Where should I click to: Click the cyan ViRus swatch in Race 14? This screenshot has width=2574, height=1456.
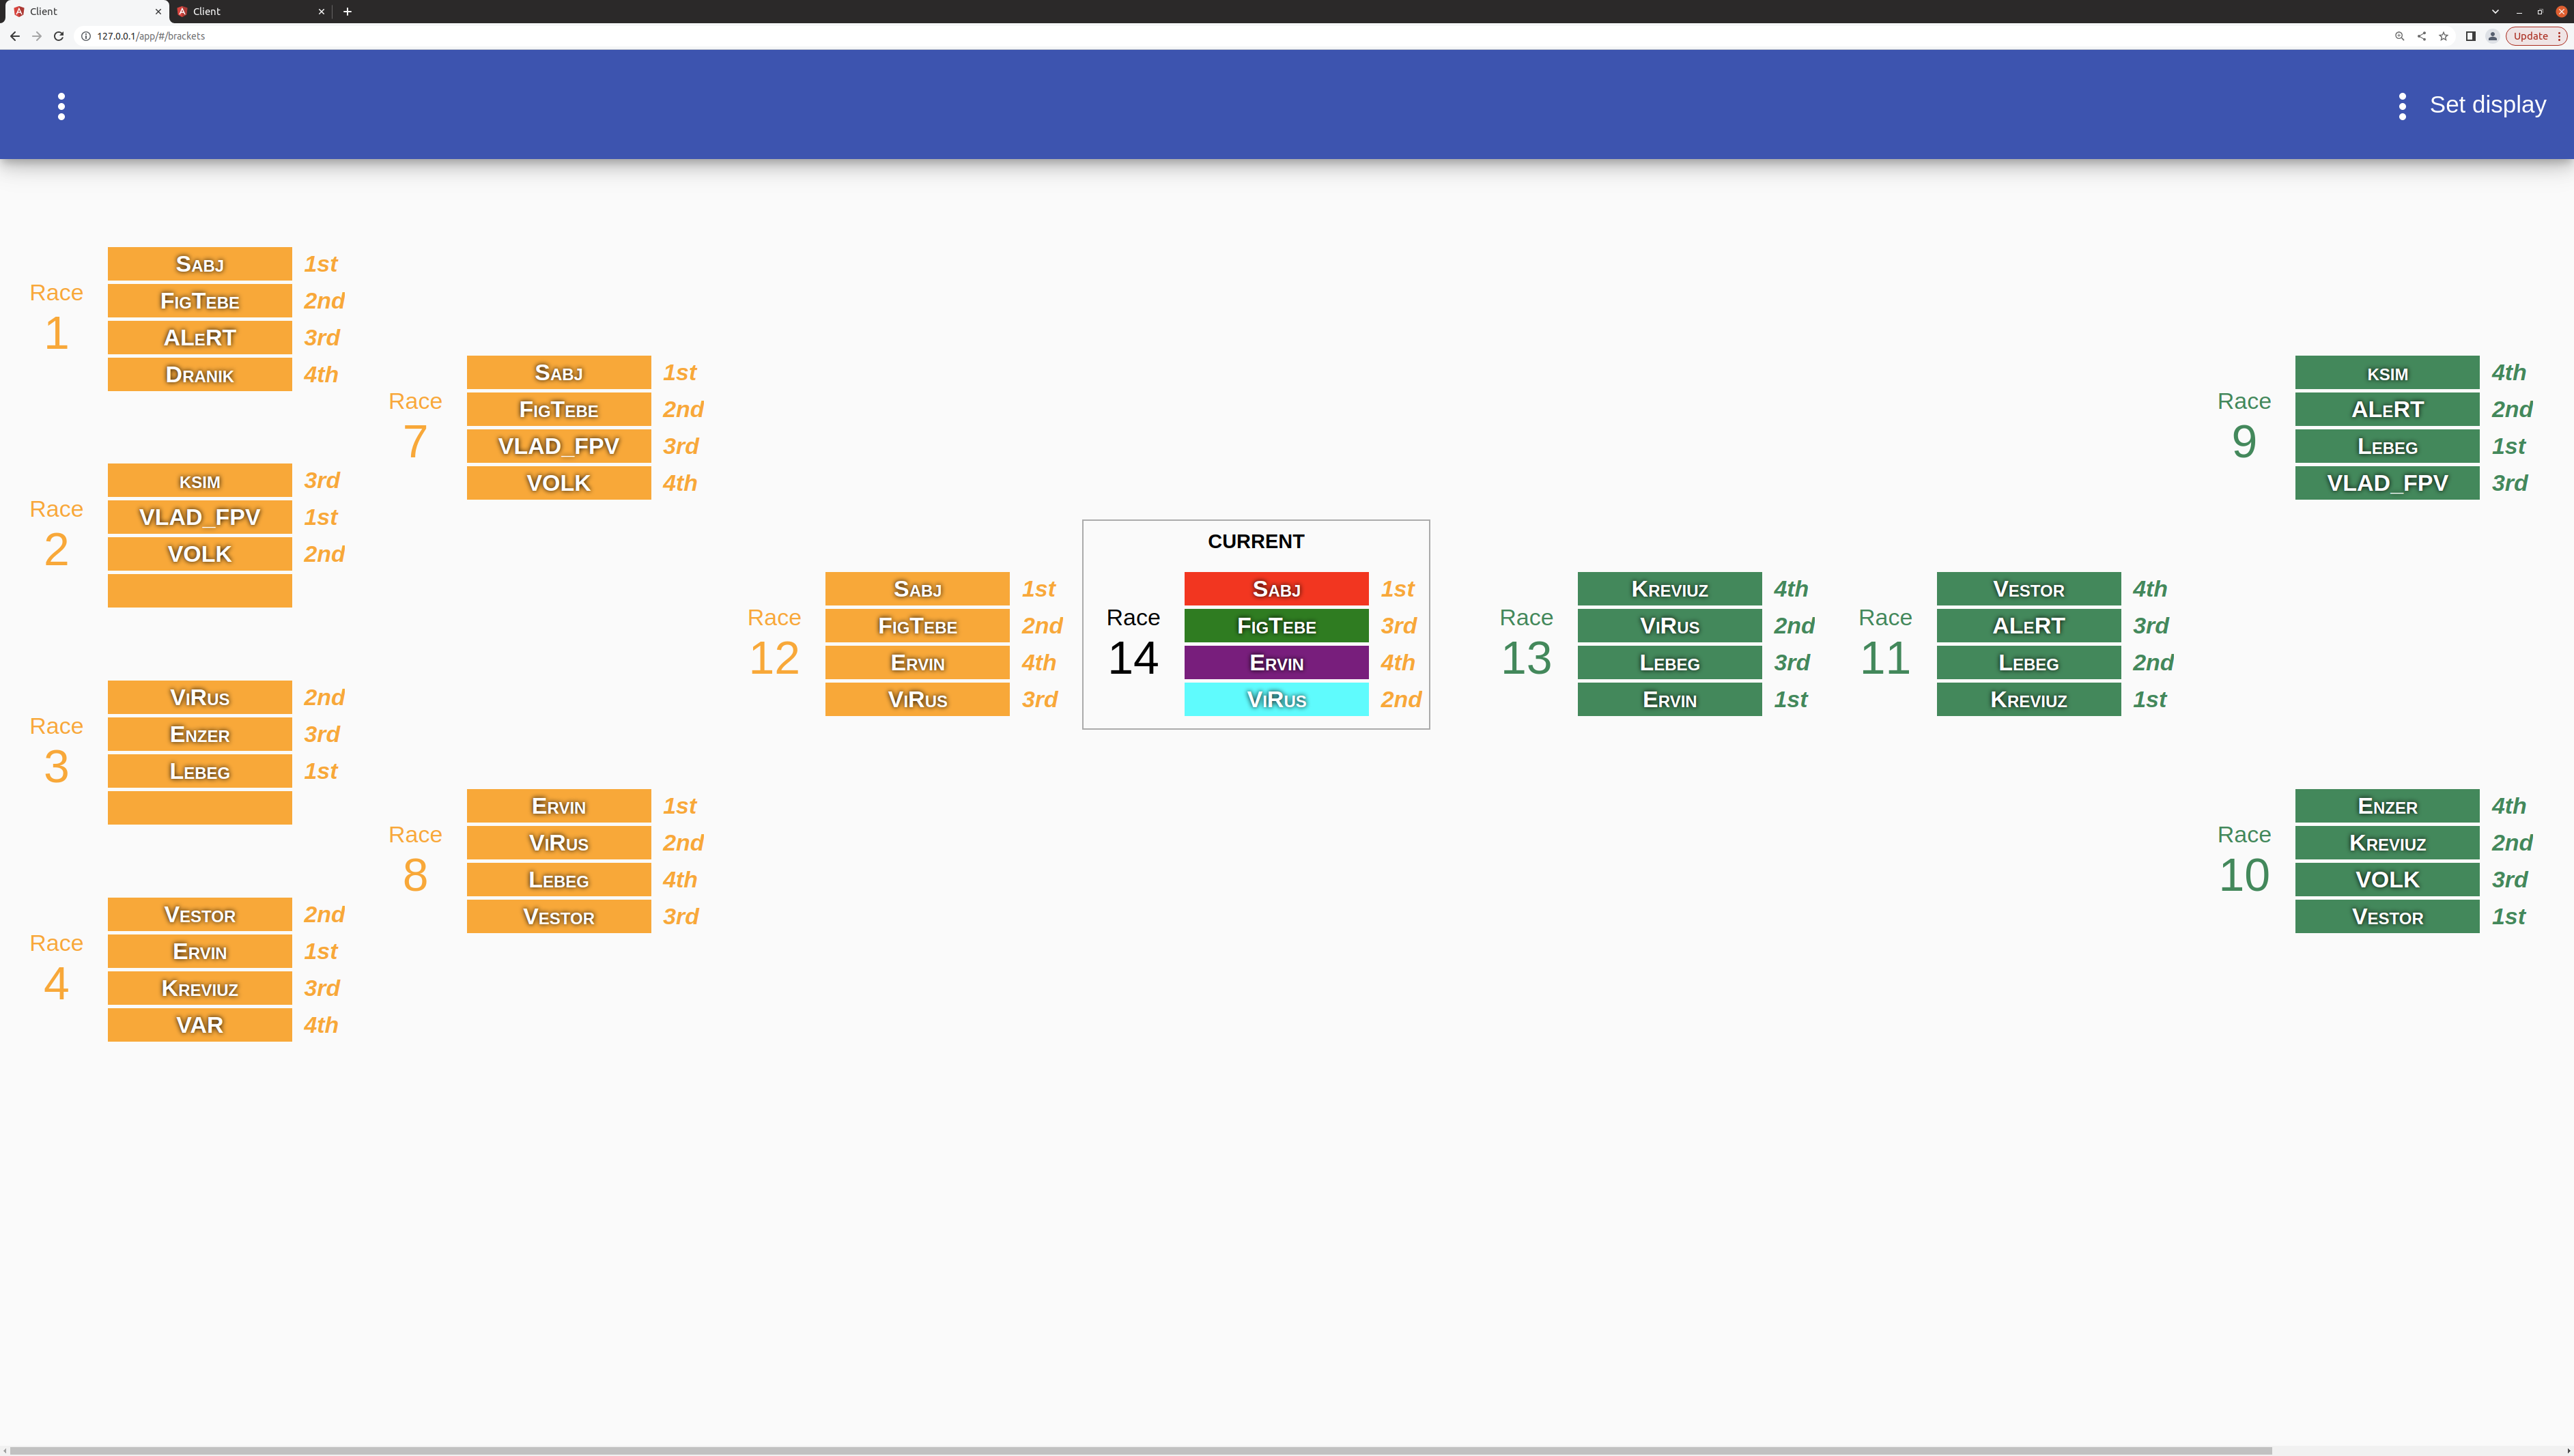coord(1276,700)
